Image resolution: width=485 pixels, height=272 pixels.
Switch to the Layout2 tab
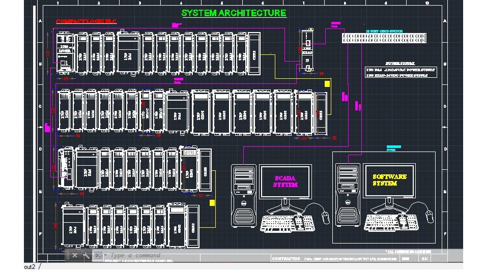pyautogui.click(x=30, y=267)
